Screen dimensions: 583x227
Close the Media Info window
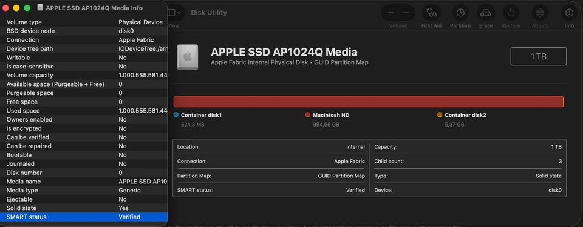coord(5,8)
